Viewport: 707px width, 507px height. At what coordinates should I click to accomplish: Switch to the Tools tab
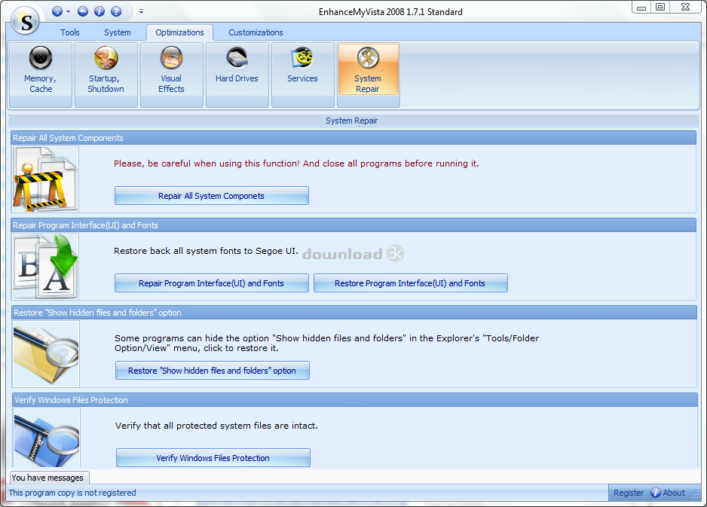[70, 32]
